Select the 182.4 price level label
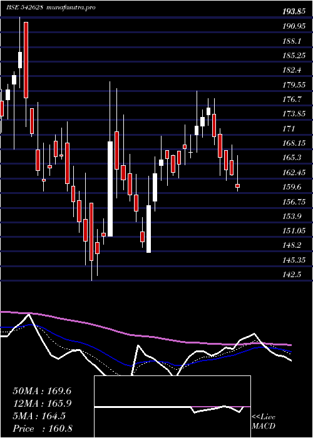 pos(292,70)
